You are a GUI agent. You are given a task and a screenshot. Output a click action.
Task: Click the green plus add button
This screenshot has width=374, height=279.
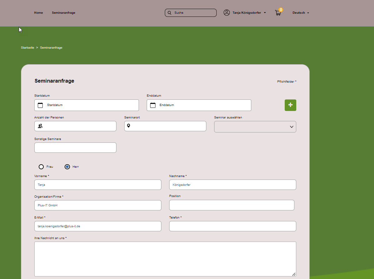tap(290, 105)
